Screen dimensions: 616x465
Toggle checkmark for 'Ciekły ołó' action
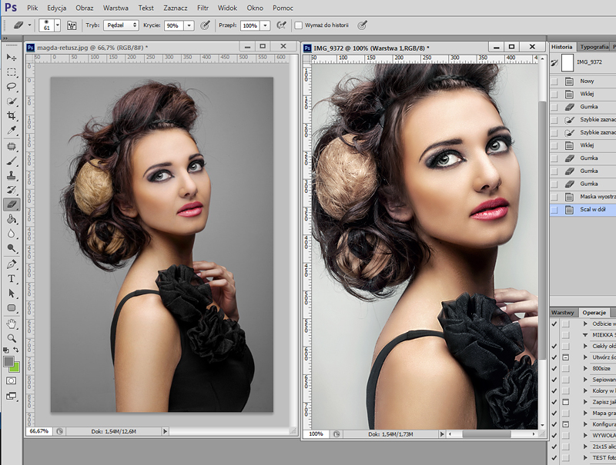click(x=554, y=347)
